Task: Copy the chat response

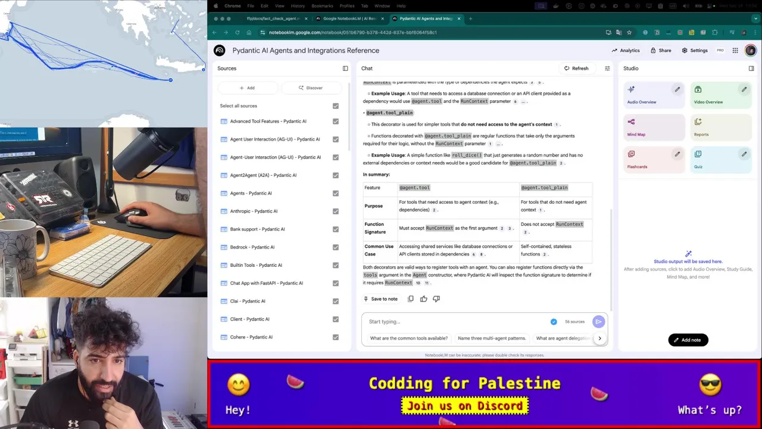Action: click(410, 299)
